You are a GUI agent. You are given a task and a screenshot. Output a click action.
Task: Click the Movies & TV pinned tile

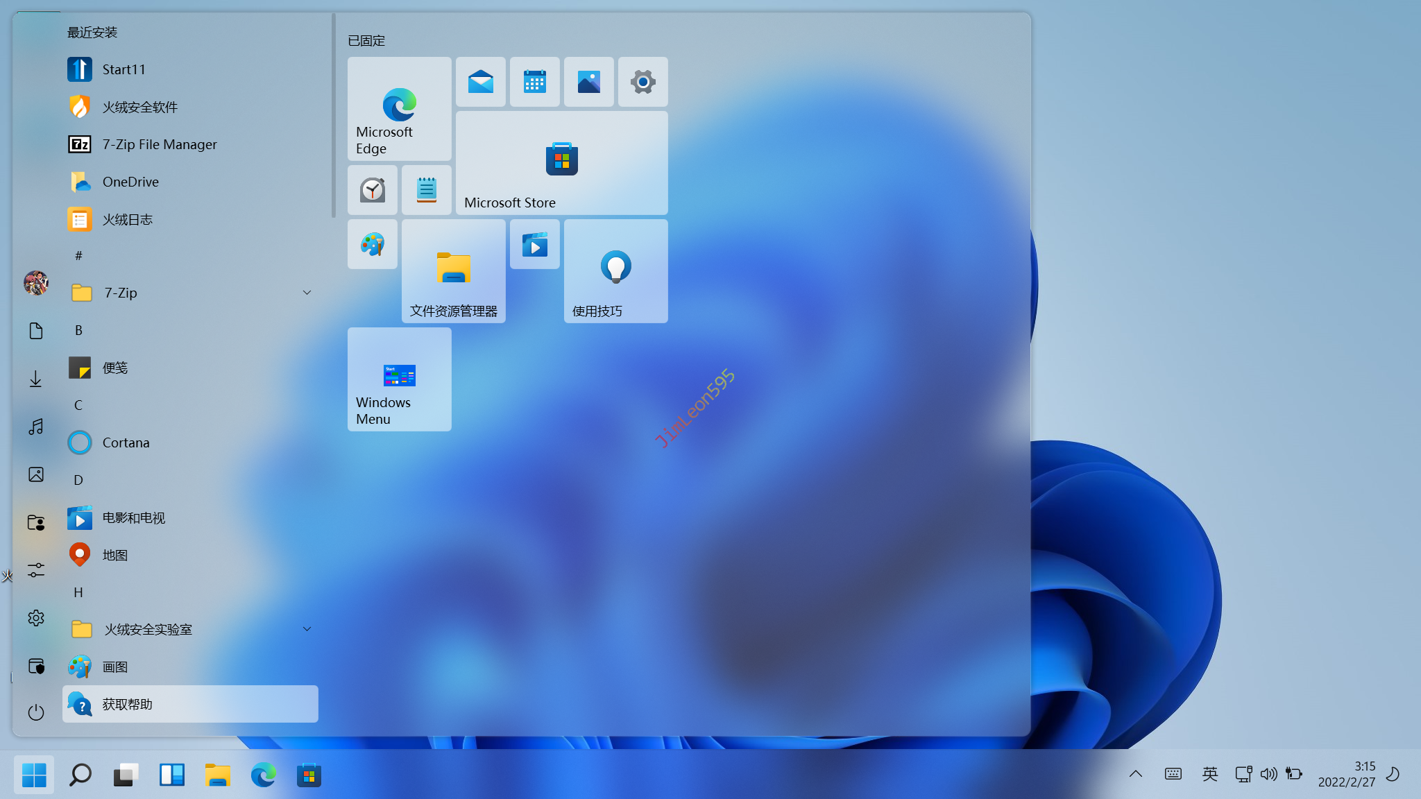tap(534, 244)
